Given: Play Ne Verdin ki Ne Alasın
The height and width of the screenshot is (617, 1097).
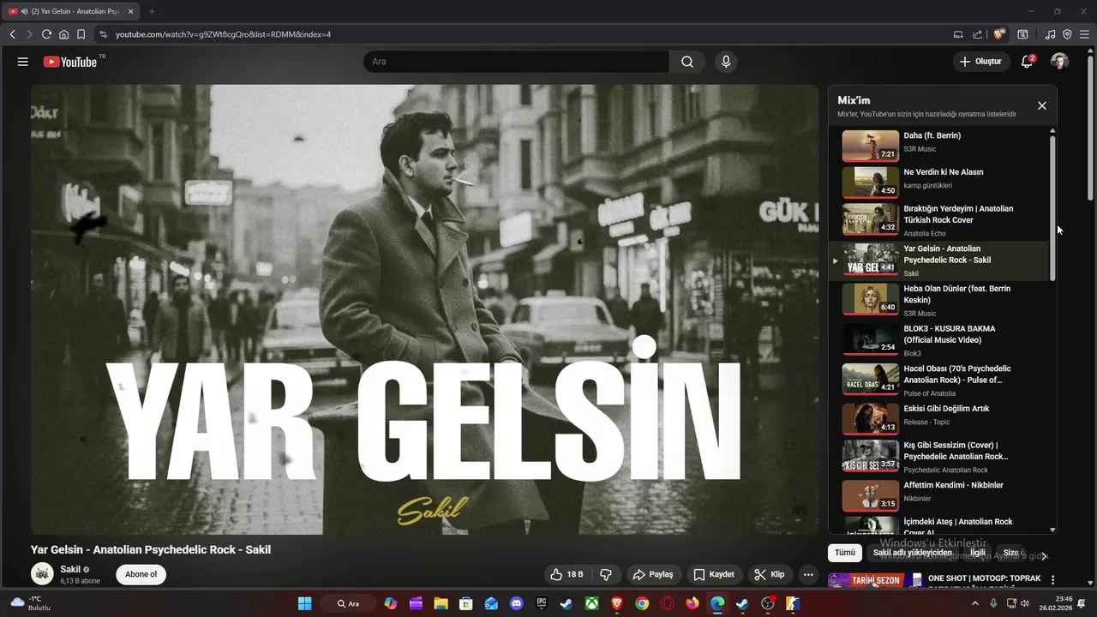Looking at the screenshot, I should (x=938, y=182).
